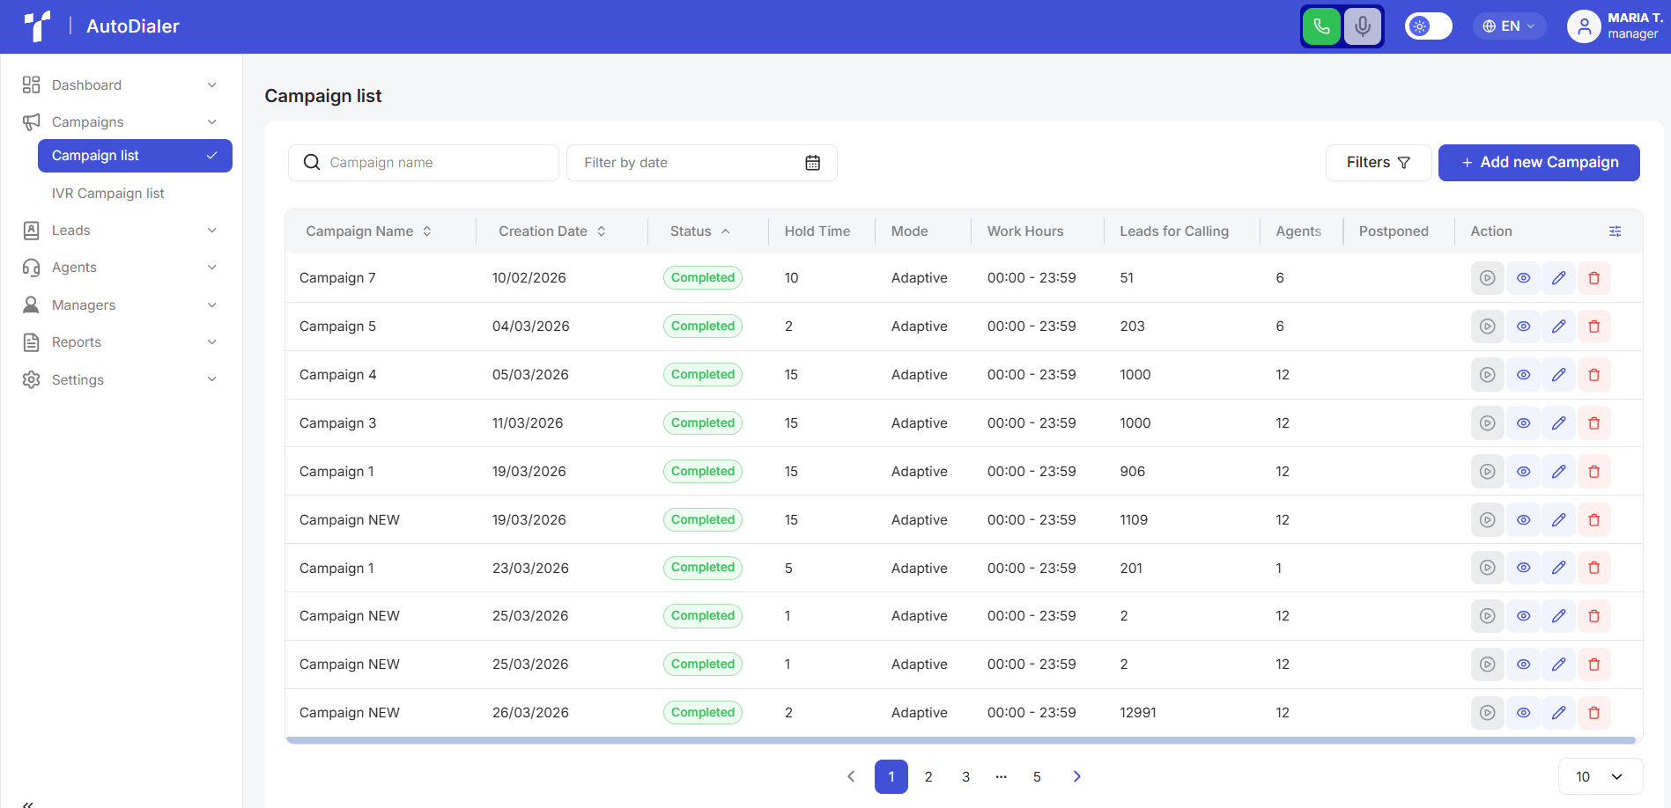Click the MARIA T. user avatar
This screenshot has height=808, width=1671.
pos(1583,26)
